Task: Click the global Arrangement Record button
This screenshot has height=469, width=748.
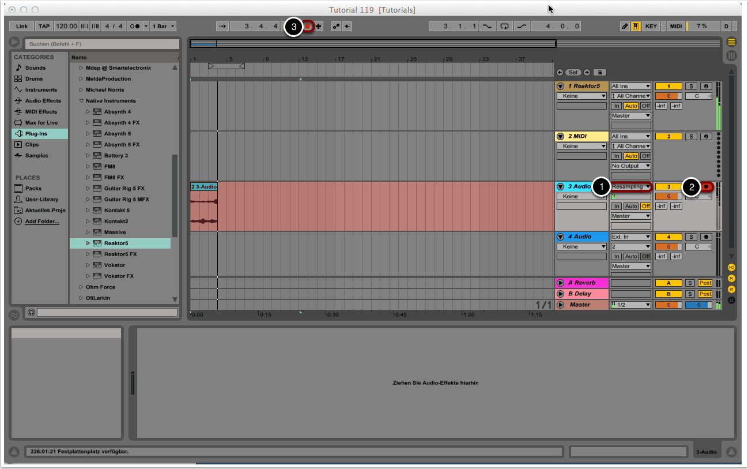Action: tap(308, 27)
